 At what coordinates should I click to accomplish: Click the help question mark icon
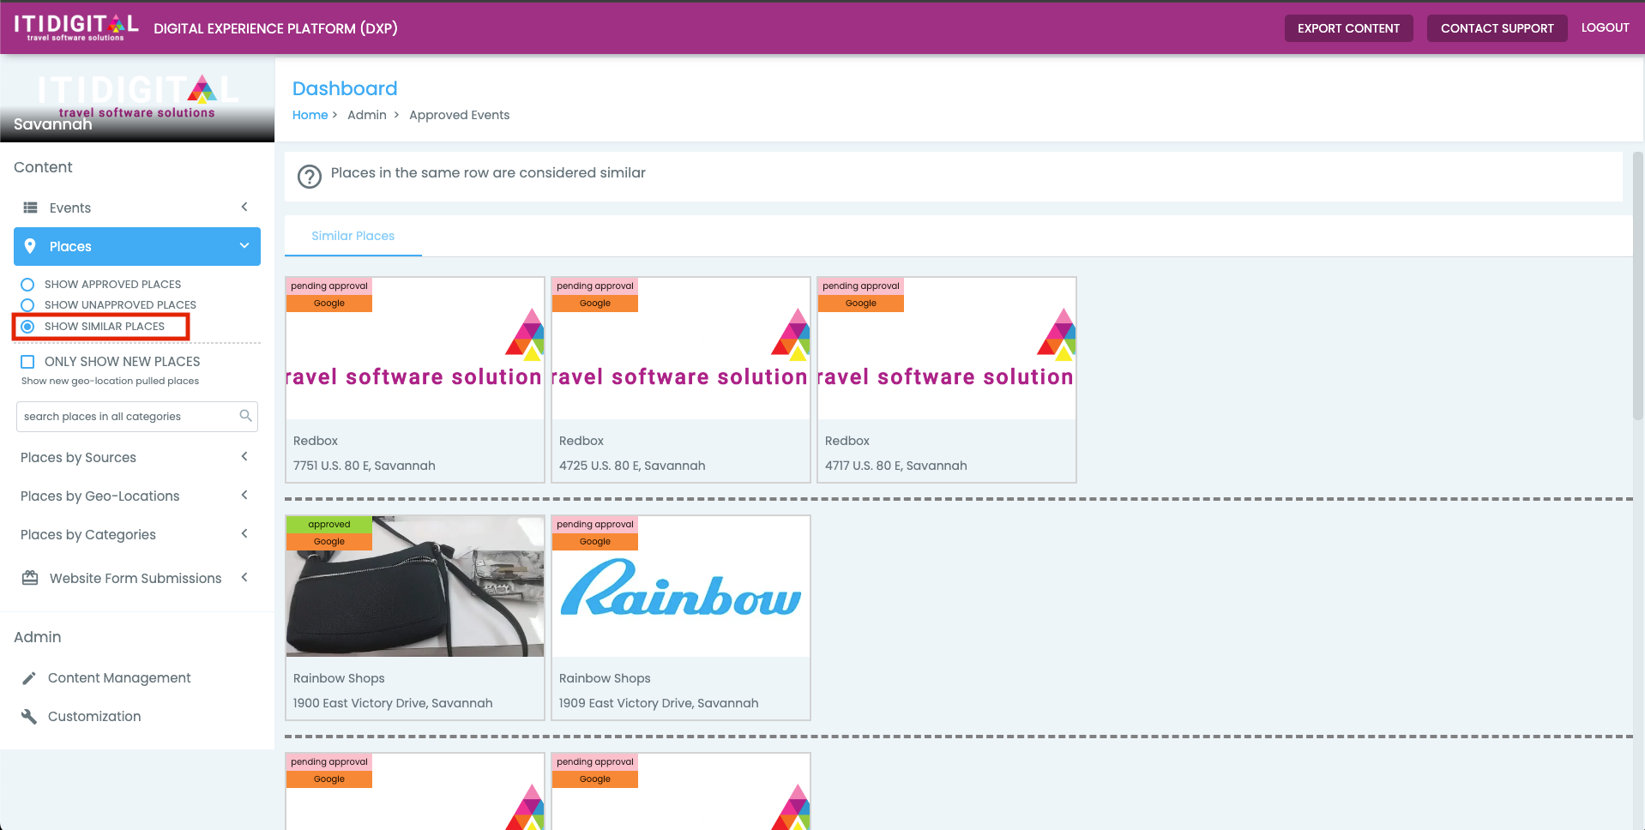309,177
